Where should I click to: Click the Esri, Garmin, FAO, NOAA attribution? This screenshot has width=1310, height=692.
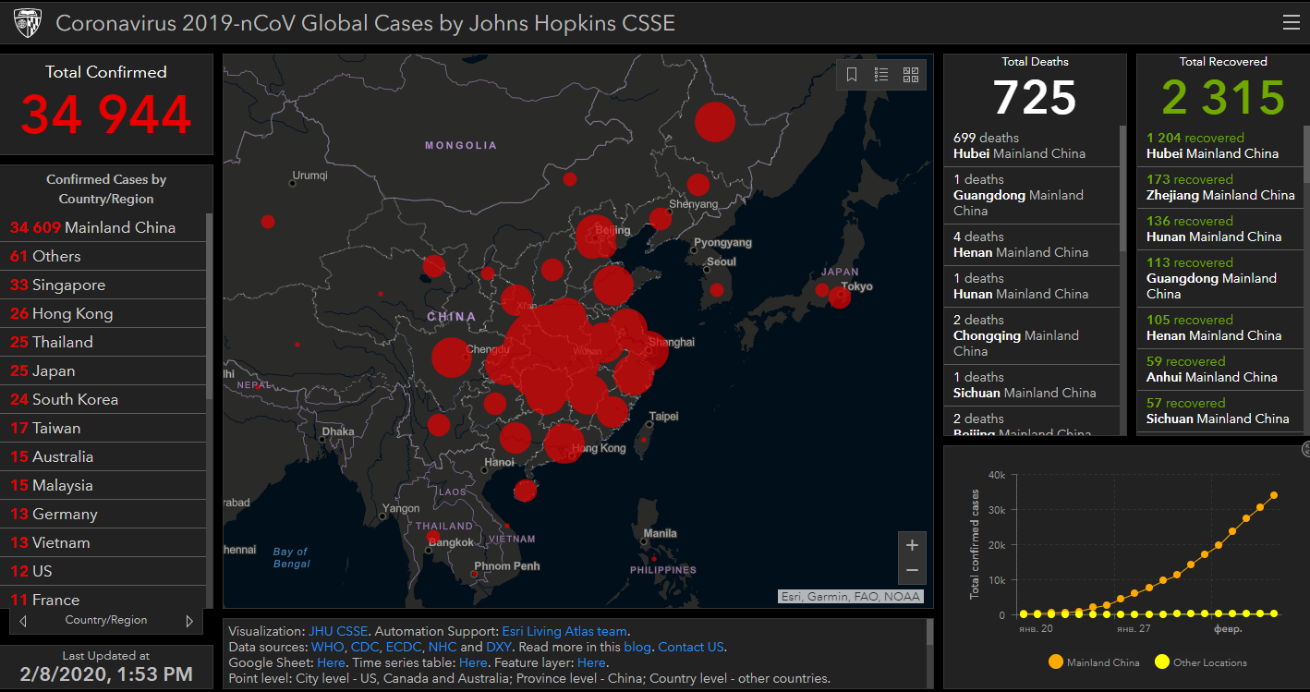coord(851,596)
